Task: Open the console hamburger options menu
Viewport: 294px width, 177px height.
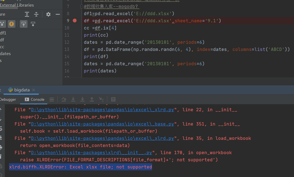Action: pos(52,99)
